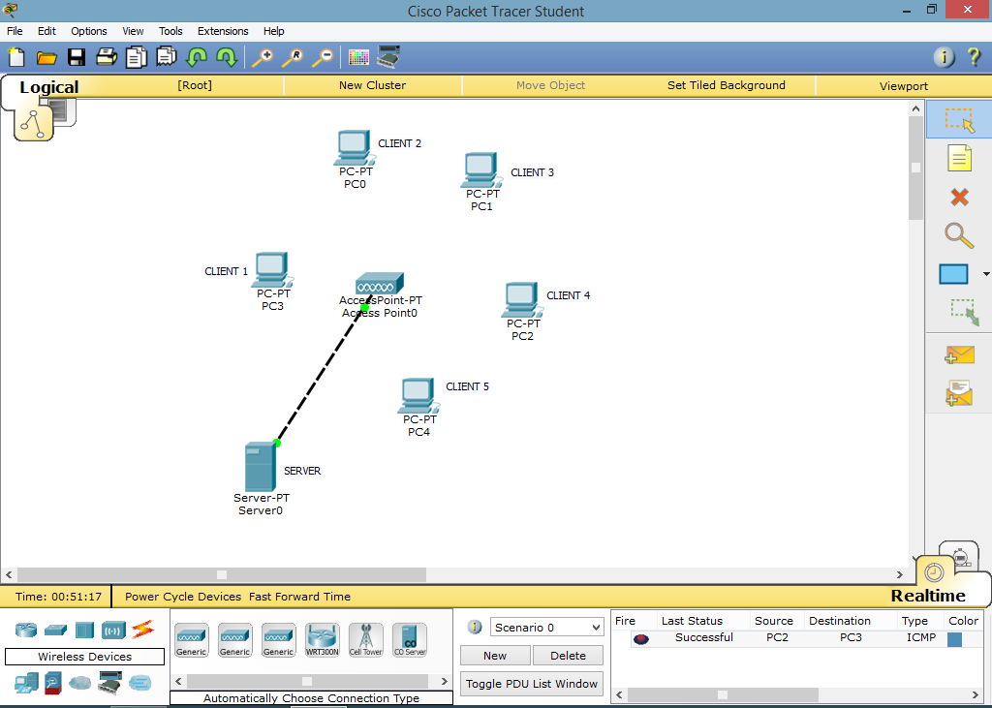Open the File menu
The height and width of the screenshot is (708, 992).
coord(15,31)
